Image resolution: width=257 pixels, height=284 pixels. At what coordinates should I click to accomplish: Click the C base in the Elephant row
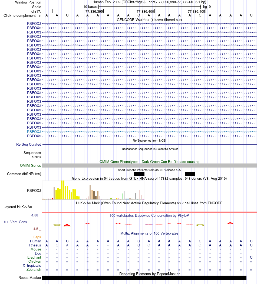251,257
